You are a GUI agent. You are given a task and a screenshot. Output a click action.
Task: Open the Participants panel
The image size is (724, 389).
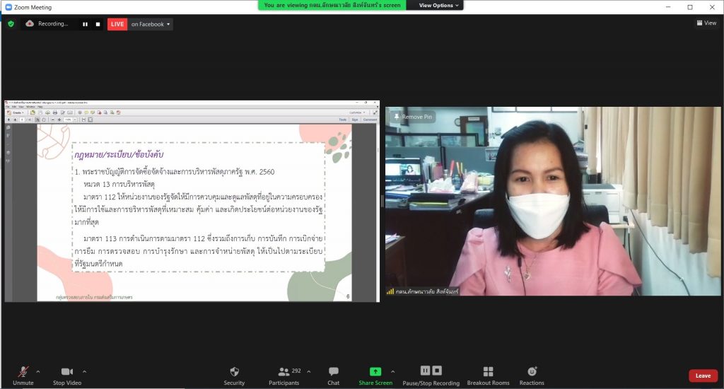[x=284, y=371]
